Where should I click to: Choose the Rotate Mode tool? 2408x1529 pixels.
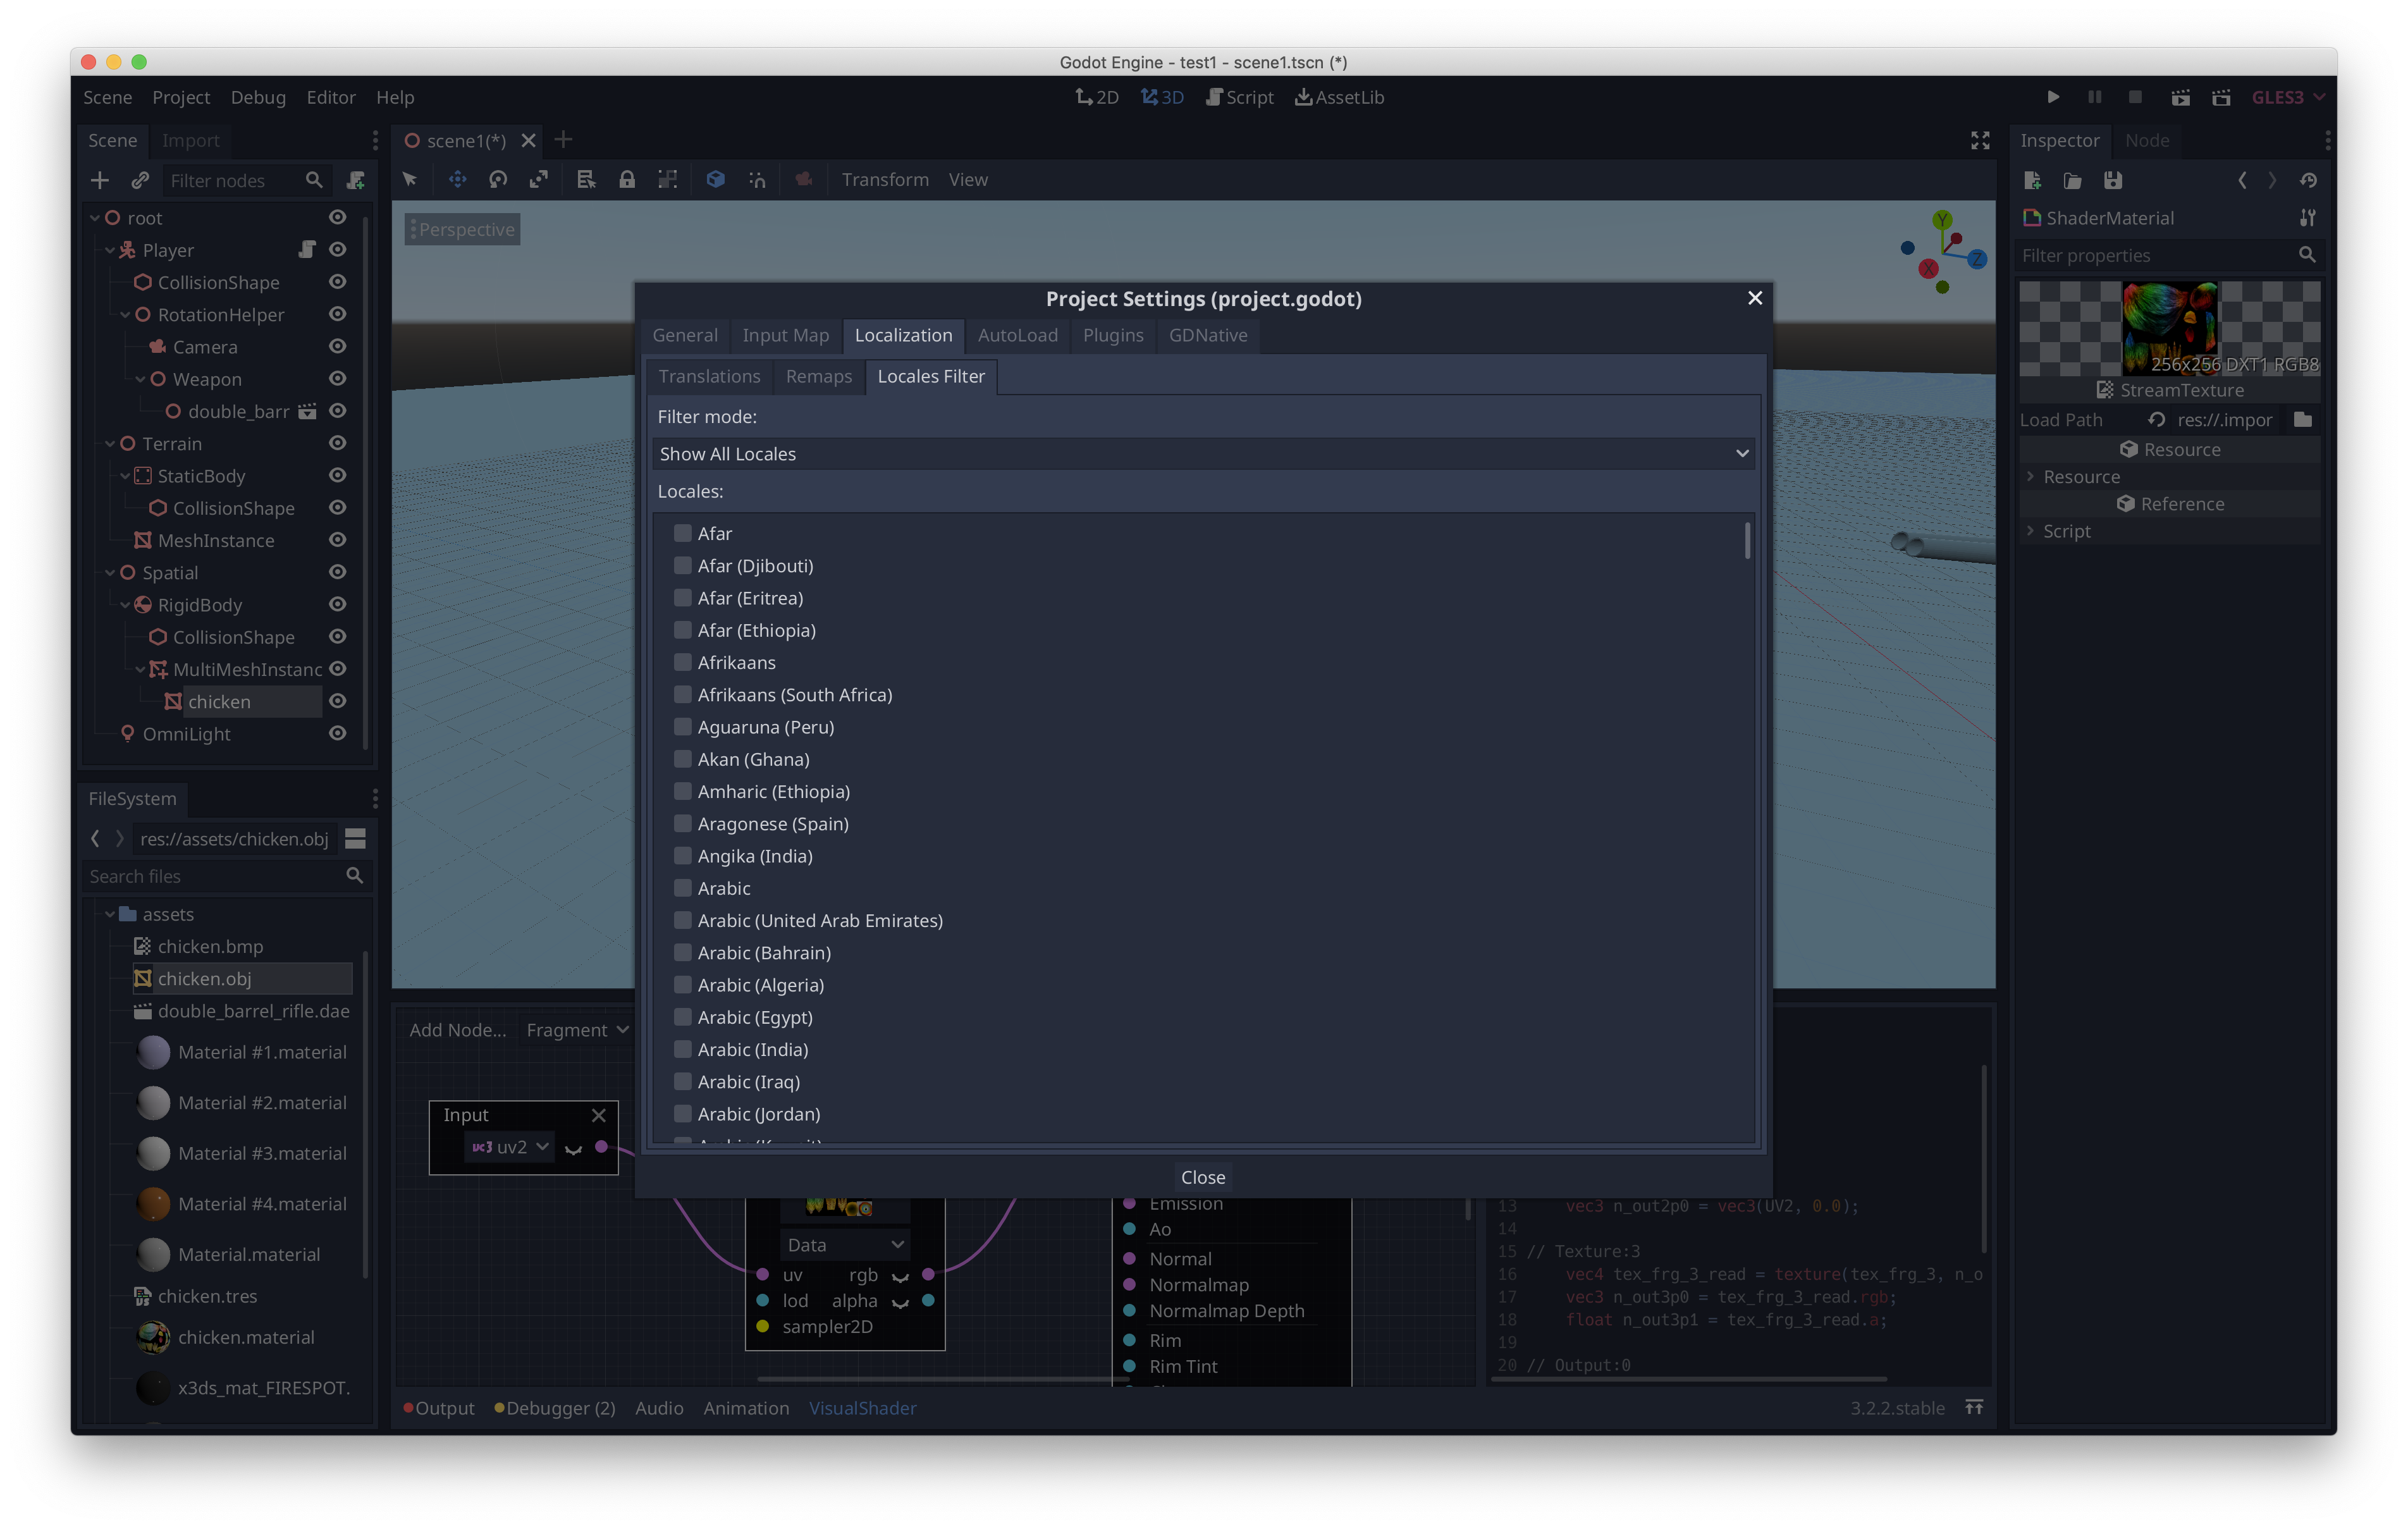click(x=498, y=179)
